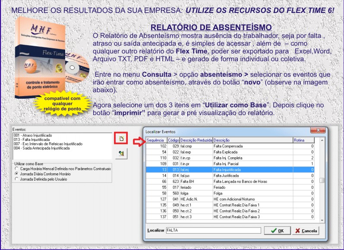Click reduced description HE.Adic.N. cell
Image resolution: width=344 pixels, height=250 pixels.
pos(196,200)
